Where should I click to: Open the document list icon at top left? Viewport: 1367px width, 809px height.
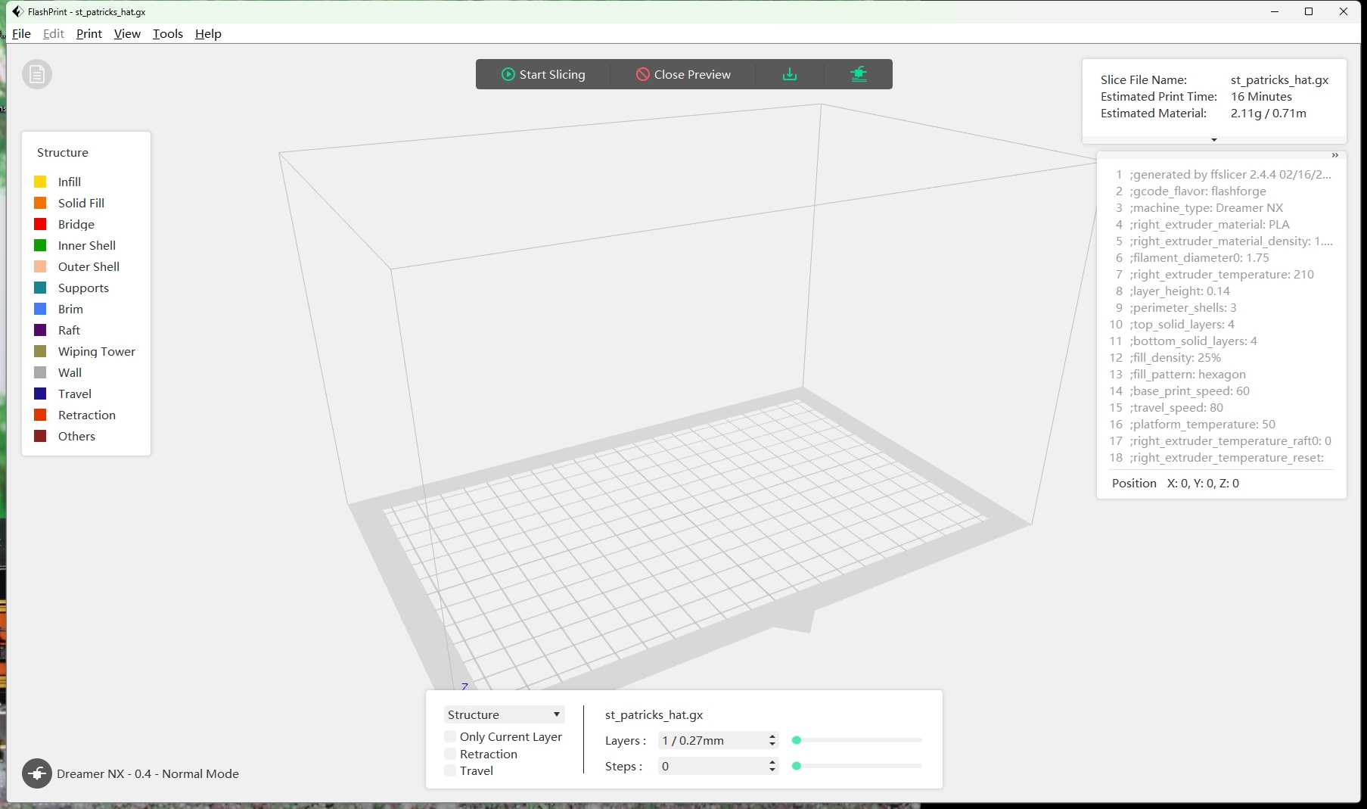tap(36, 74)
